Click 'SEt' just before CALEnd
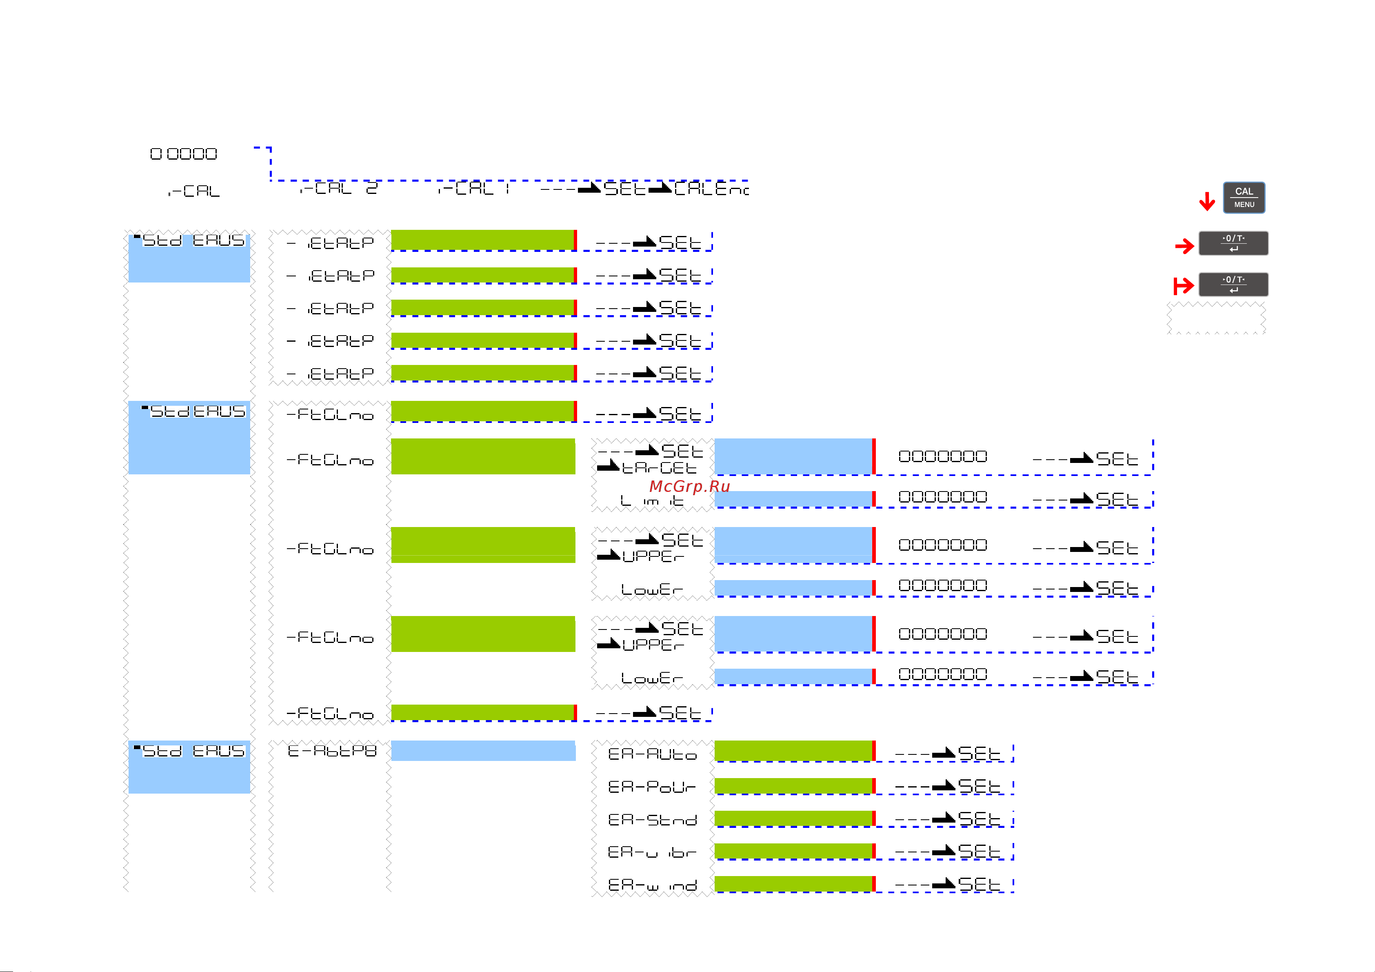This screenshot has height=972, width=1375. coord(624,189)
